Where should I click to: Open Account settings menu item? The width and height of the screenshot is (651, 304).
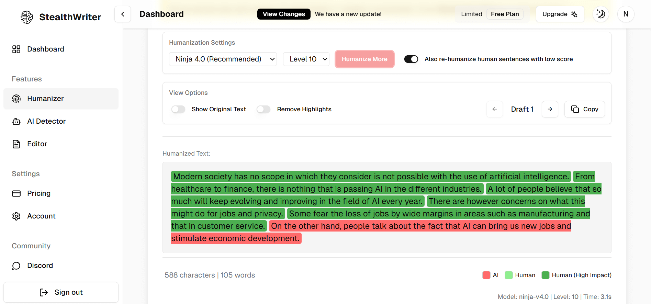pos(61,216)
